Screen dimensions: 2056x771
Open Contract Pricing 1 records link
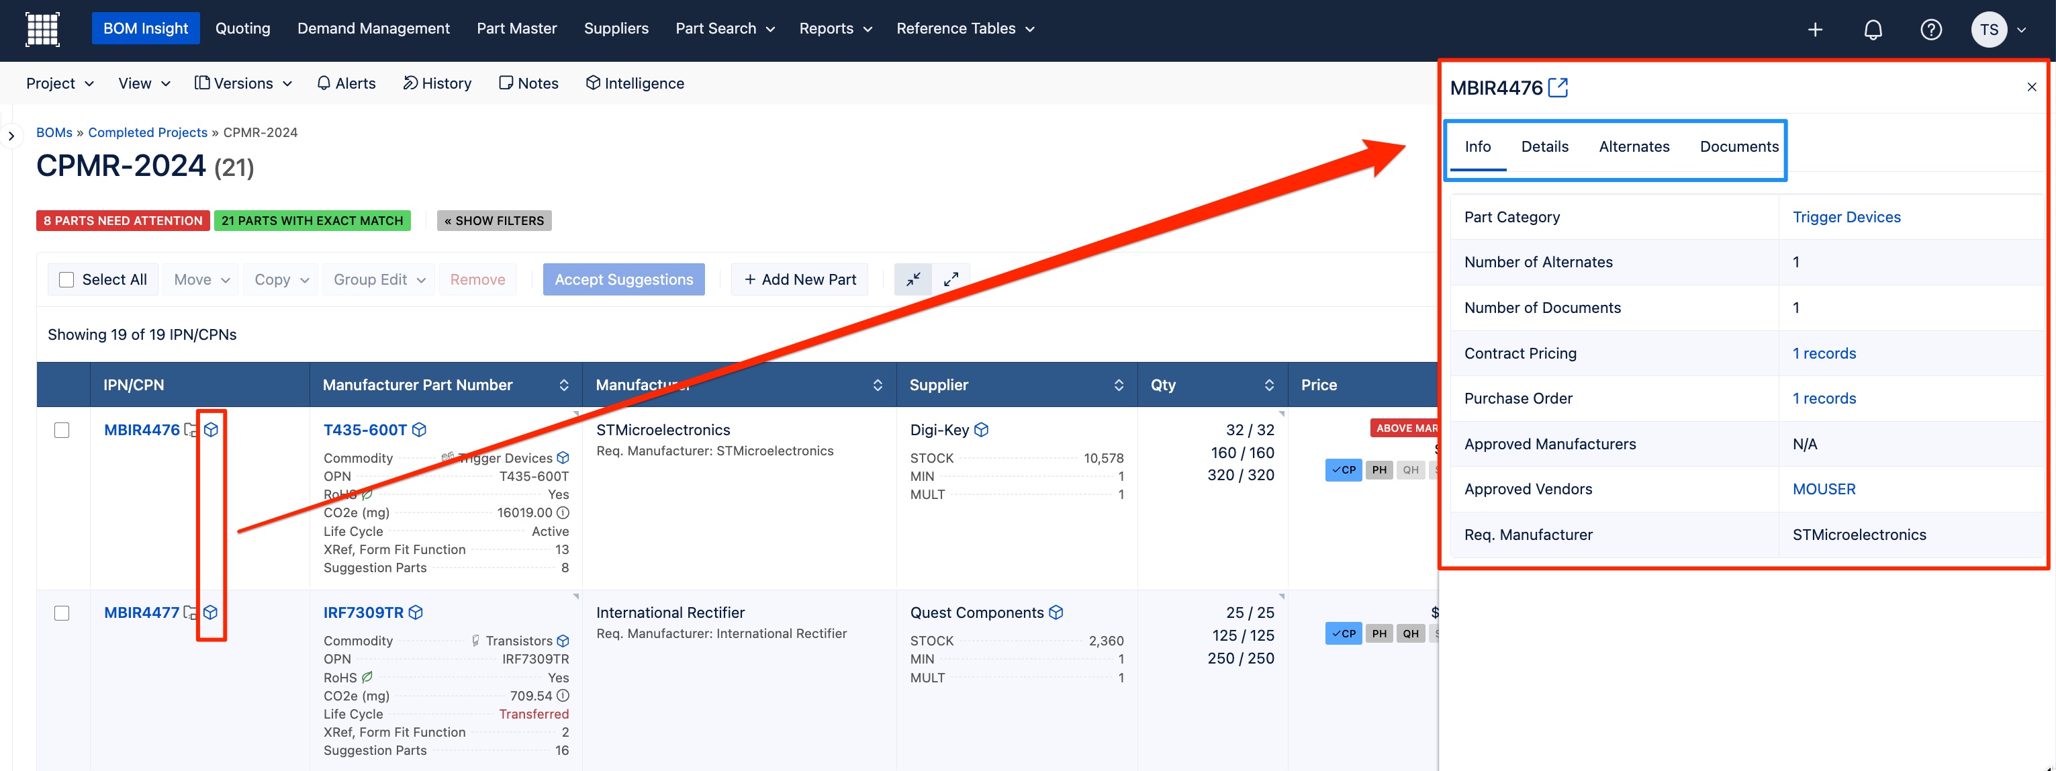coord(1824,353)
